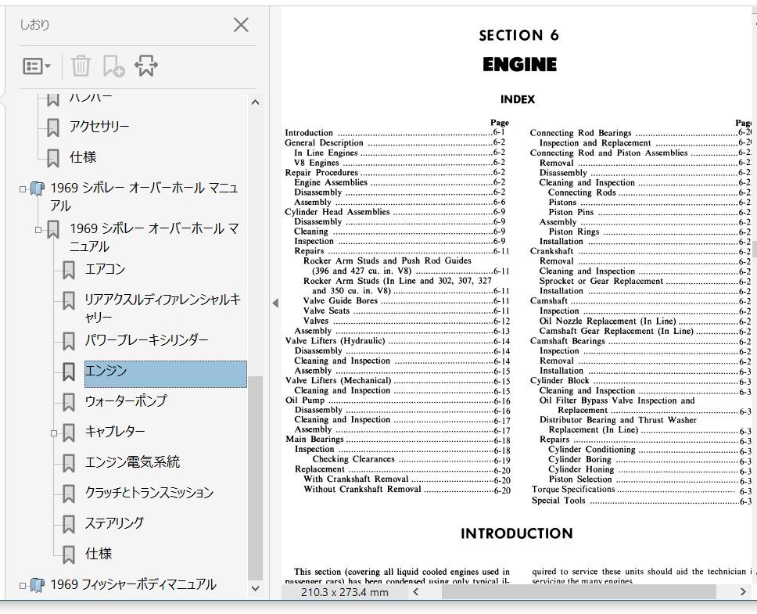Click bookmark icon beside パワーブレーキシリンダー

click(x=69, y=341)
